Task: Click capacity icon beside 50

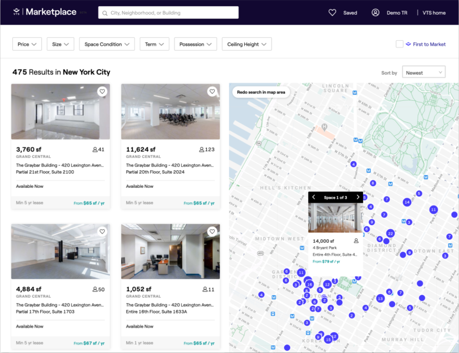Action: pos(95,289)
